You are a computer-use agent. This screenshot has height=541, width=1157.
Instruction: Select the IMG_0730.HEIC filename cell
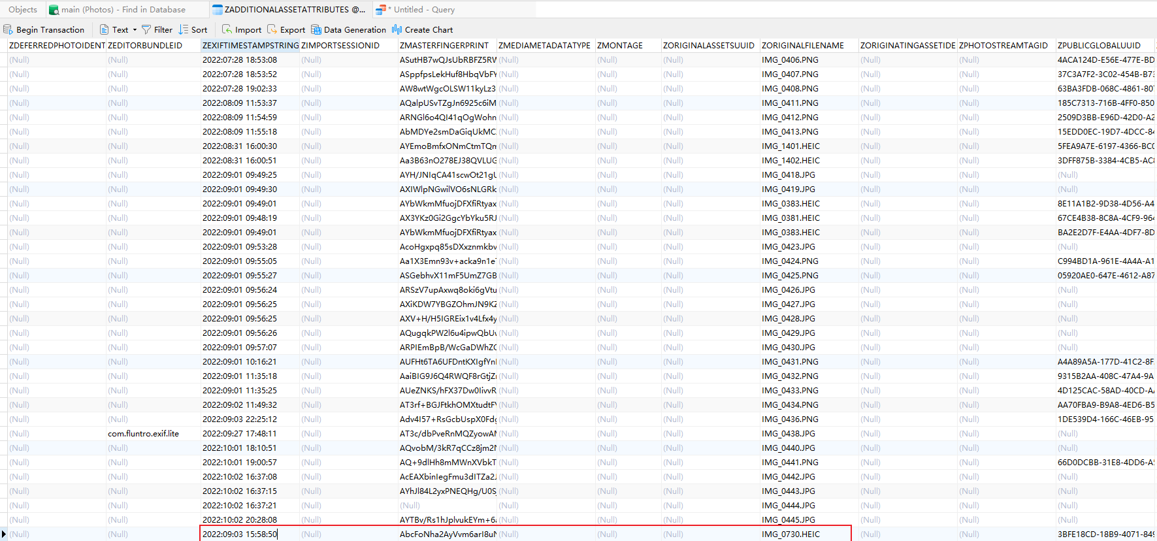[790, 534]
